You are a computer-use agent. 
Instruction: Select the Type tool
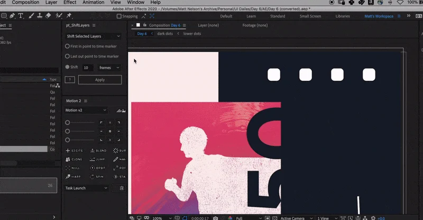coord(21,16)
